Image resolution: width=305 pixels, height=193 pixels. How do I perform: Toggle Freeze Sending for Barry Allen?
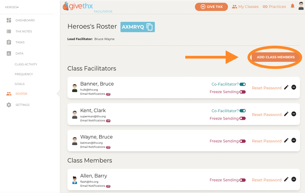242,180
